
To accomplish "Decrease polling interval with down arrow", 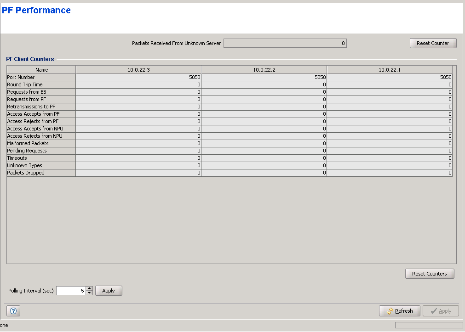I will tap(89, 293).
